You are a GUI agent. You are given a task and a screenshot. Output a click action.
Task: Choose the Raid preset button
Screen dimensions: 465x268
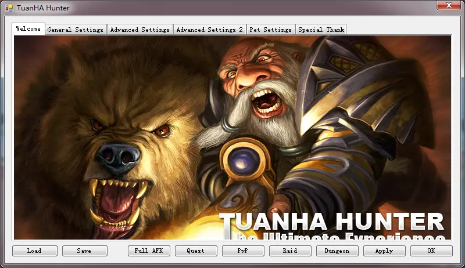click(x=289, y=251)
